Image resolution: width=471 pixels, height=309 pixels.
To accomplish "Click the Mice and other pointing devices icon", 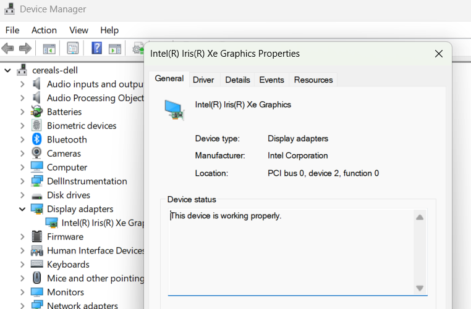I will click(36, 278).
